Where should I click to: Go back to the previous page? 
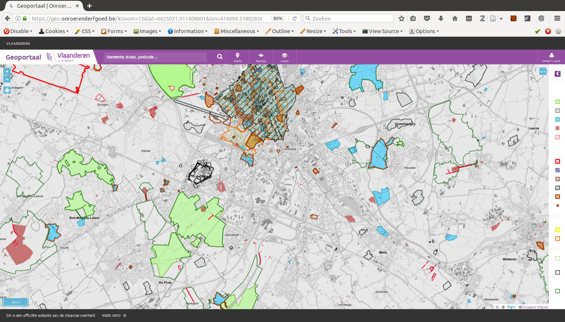[x=7, y=18]
